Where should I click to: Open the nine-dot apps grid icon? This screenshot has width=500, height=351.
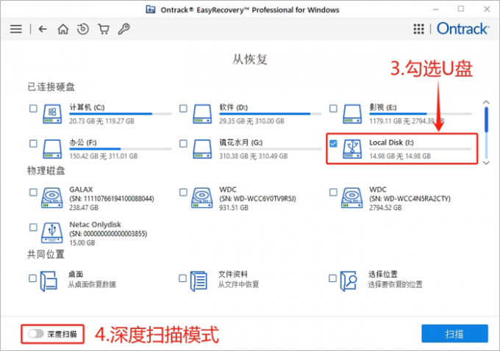(x=418, y=29)
